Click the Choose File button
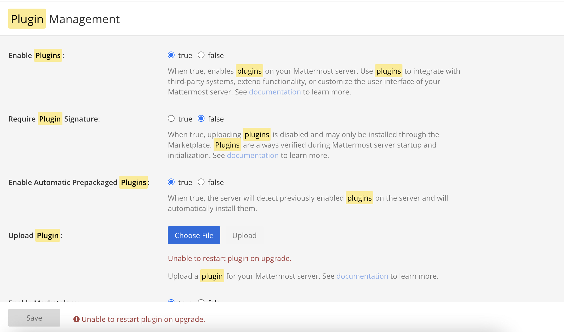This screenshot has height=332, width=564. pyautogui.click(x=194, y=235)
